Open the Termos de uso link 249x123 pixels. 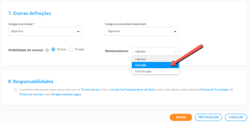pyautogui.click(x=90, y=90)
